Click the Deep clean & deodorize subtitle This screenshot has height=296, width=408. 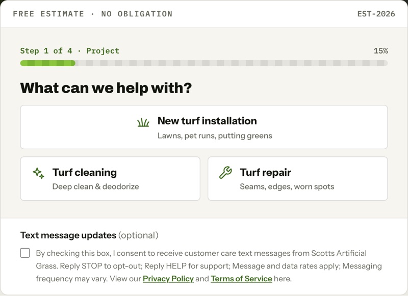[95, 186]
